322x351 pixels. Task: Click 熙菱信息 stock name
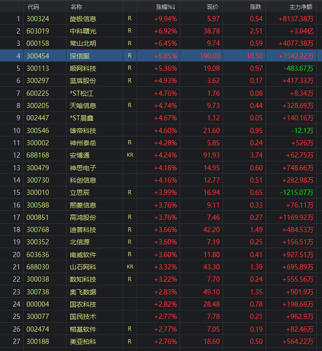pyautogui.click(x=83, y=205)
